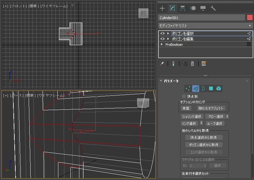This screenshot has height=180, width=254.
Task: Click the グロー選択 spinner arrows
Action: [x=227, y=116]
